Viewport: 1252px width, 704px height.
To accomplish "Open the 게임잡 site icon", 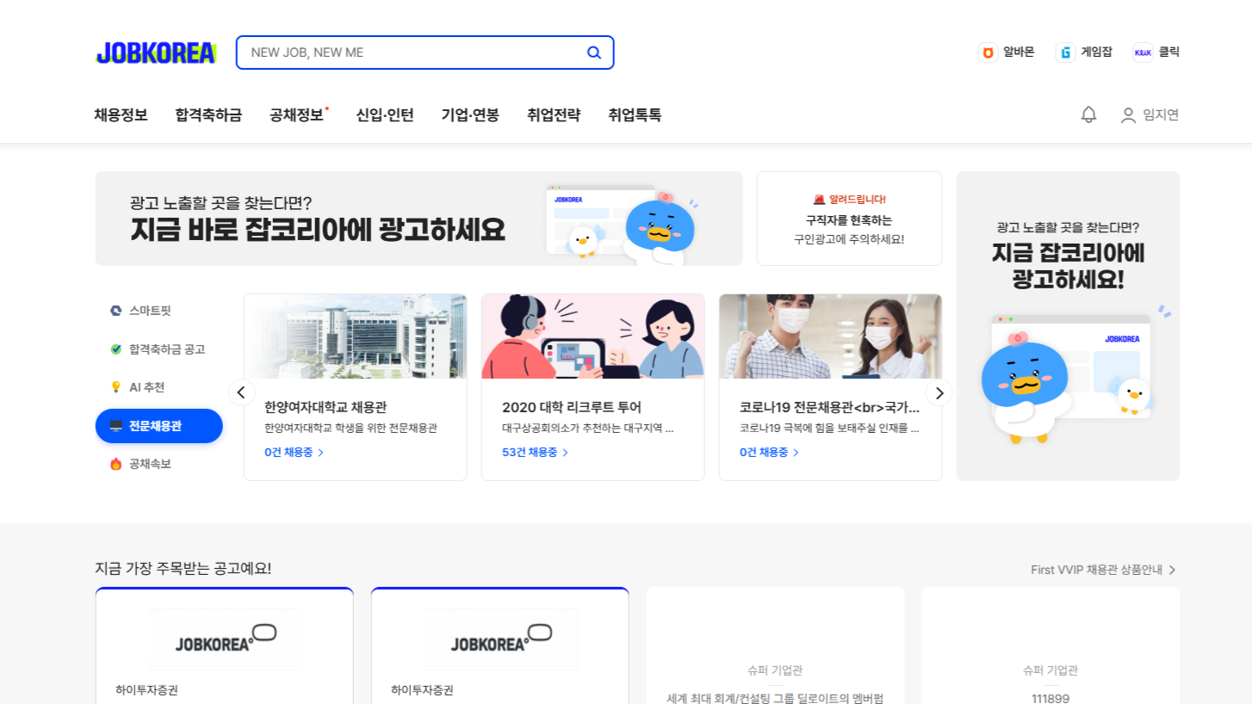I will click(1065, 52).
